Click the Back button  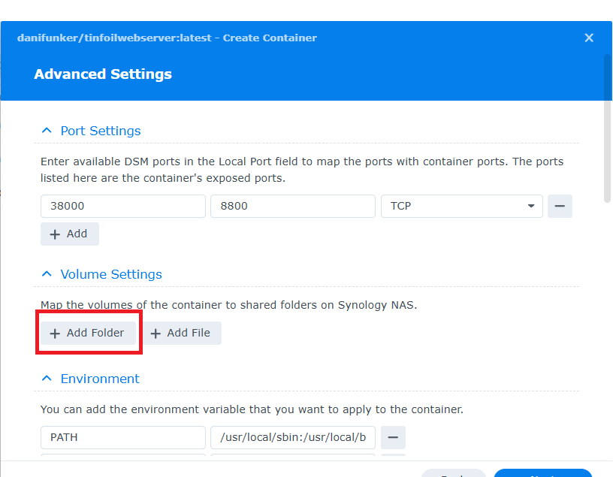454,473
